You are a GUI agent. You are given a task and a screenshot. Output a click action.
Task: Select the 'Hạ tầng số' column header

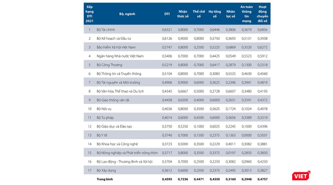tap(215, 14)
